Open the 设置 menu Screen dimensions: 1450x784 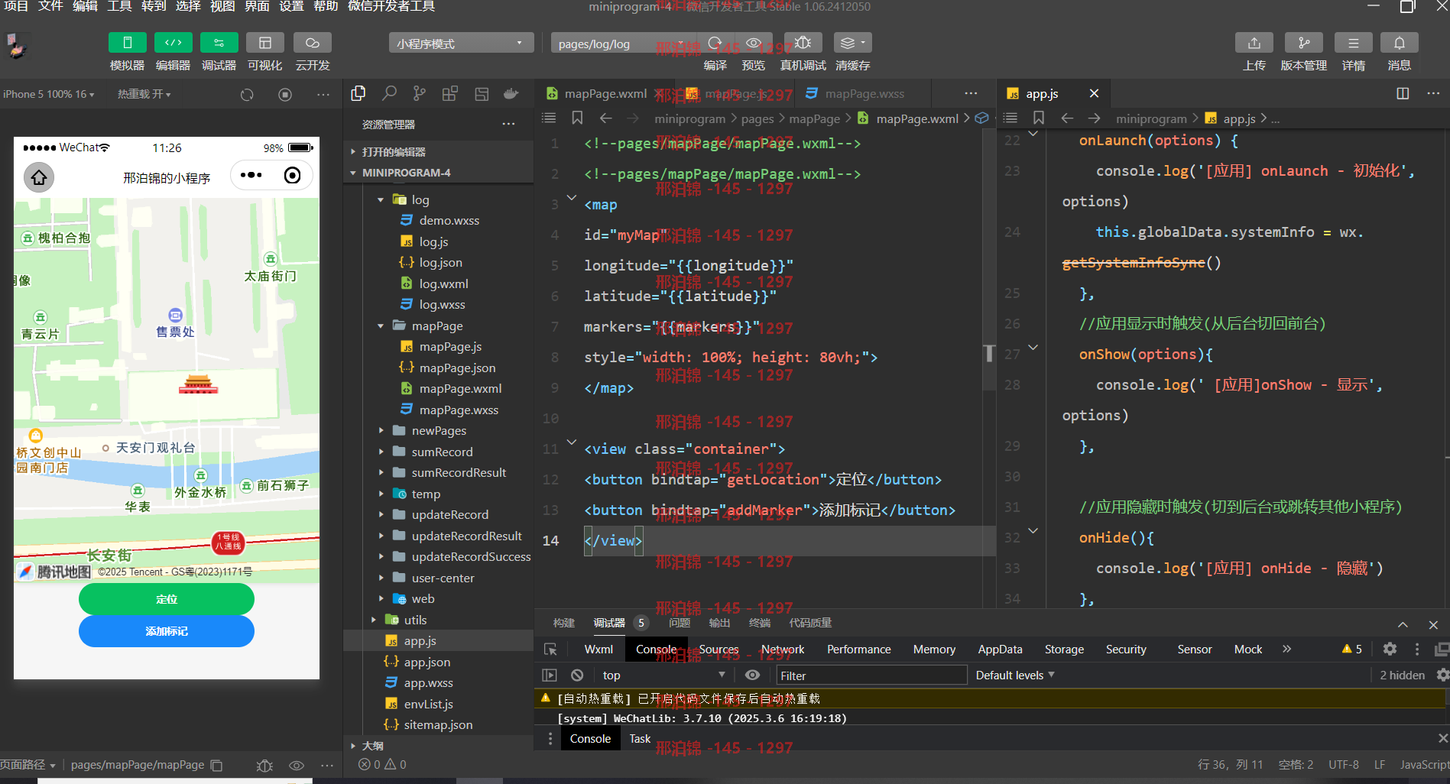291,6
